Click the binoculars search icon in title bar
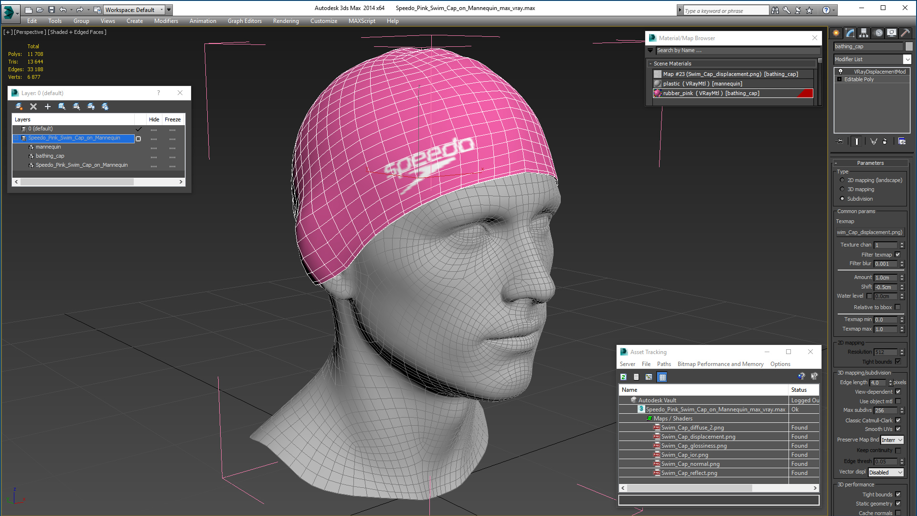The width and height of the screenshot is (917, 516). (x=775, y=10)
